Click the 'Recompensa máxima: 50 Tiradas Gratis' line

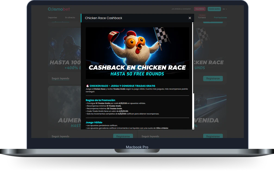(104, 109)
